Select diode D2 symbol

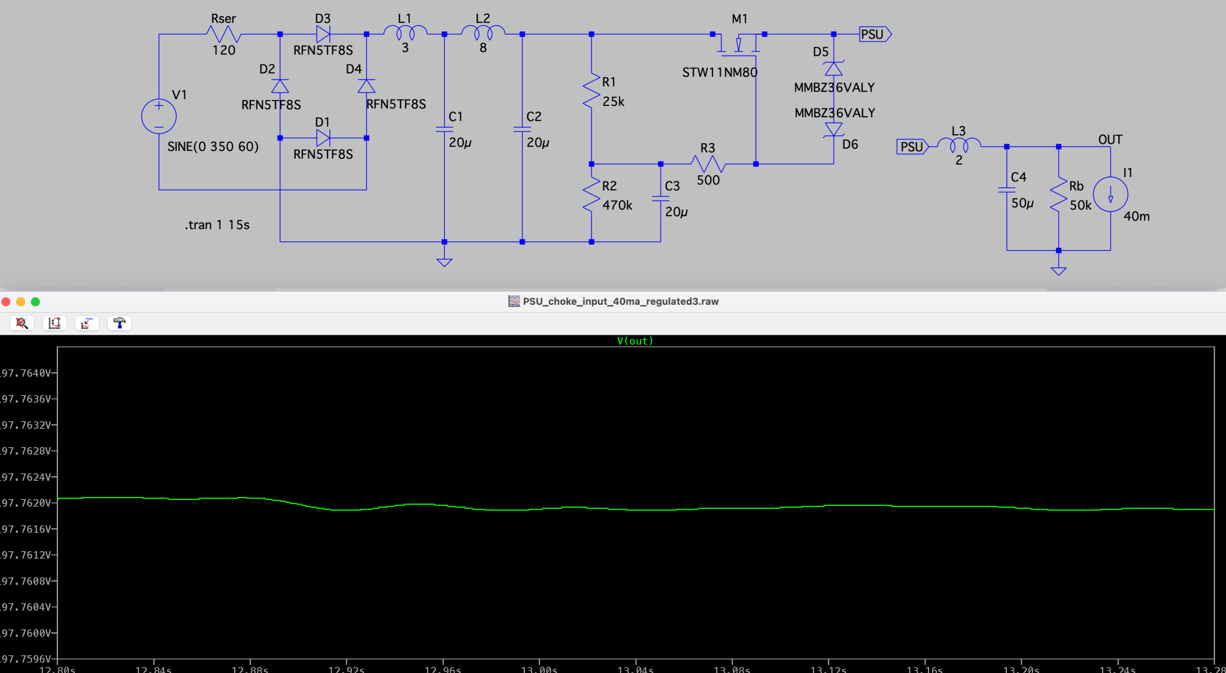(x=280, y=86)
